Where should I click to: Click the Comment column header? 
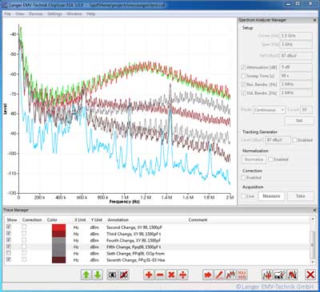click(x=198, y=220)
